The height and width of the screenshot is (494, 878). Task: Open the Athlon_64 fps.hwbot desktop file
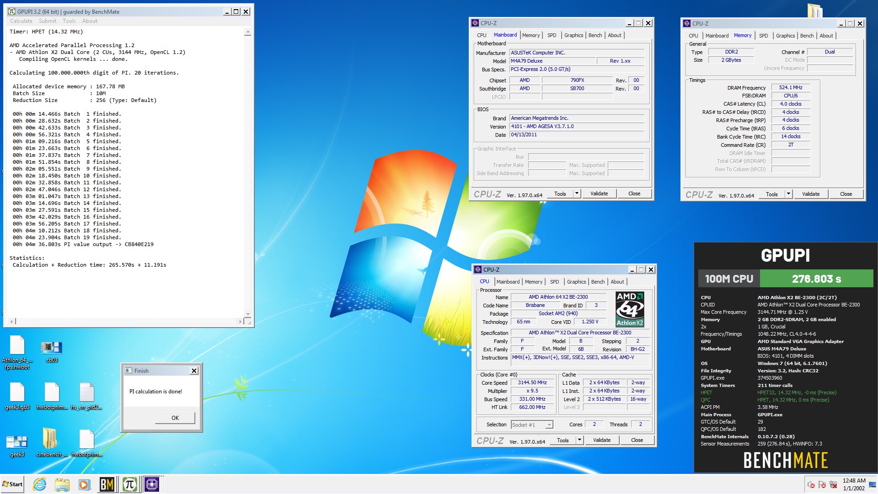point(17,351)
